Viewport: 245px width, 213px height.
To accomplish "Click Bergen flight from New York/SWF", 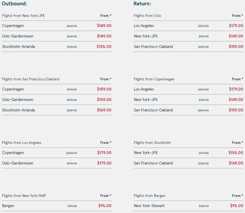I will coord(8,206).
